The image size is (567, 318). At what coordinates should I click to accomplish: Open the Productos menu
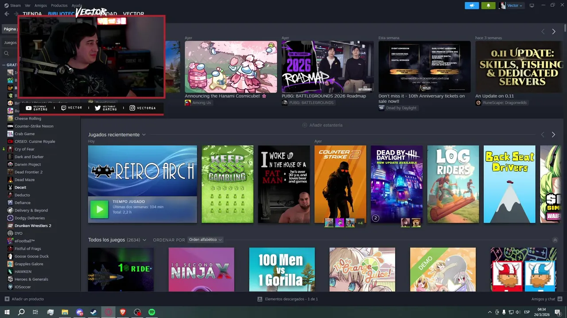tap(59, 5)
